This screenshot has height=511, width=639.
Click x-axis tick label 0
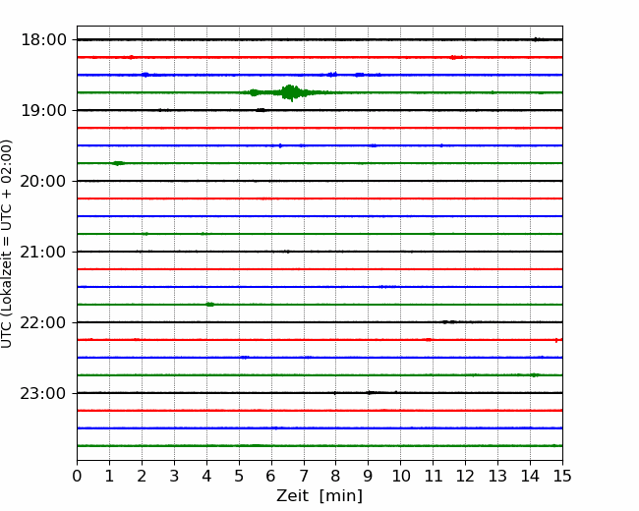[x=77, y=476]
